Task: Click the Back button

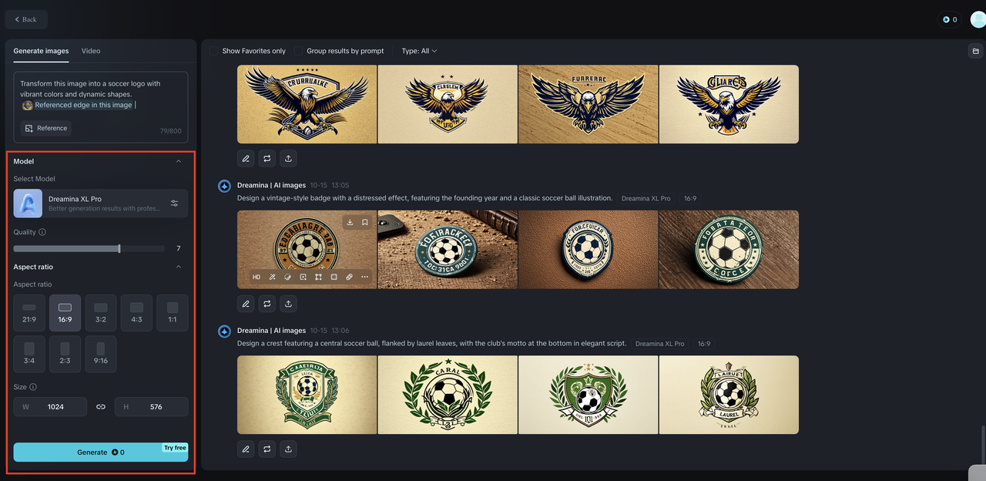Action: [x=26, y=19]
